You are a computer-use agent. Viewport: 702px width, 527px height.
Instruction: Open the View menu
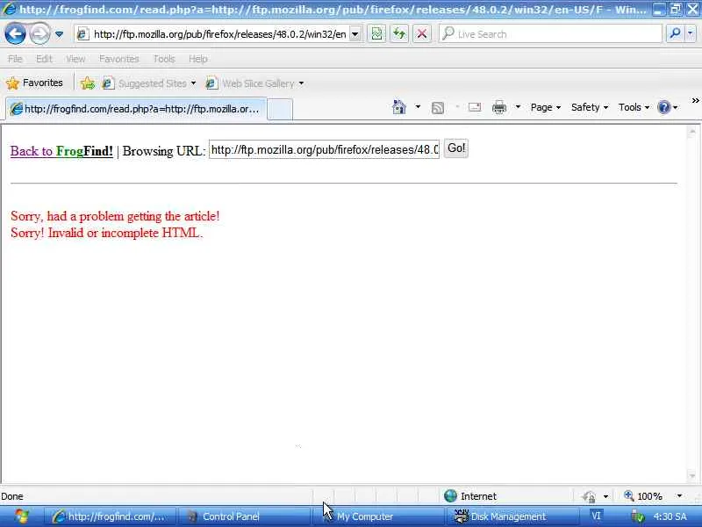[x=75, y=59]
